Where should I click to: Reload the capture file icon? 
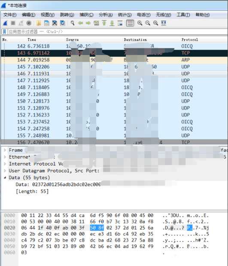coord(63,23)
